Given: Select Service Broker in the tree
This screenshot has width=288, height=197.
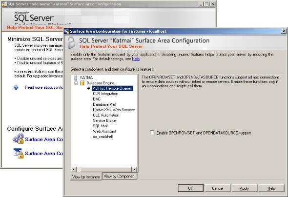Looking at the screenshot, I should [104, 120].
